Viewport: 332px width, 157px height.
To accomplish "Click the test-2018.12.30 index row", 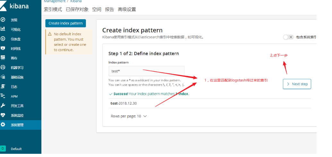I will (x=209, y=103).
